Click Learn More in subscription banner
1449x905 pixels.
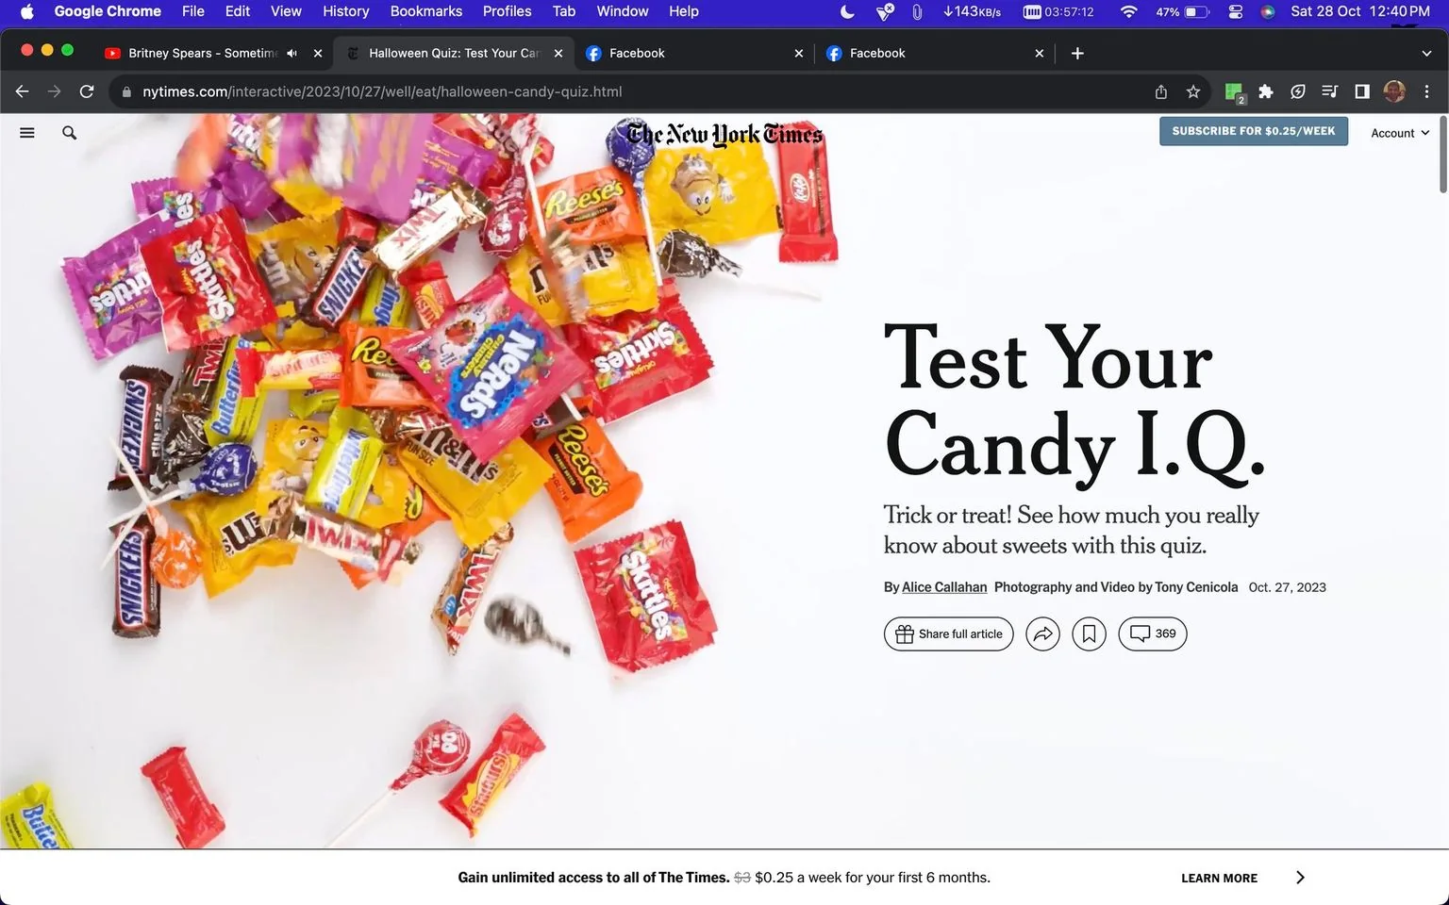[x=1219, y=878]
